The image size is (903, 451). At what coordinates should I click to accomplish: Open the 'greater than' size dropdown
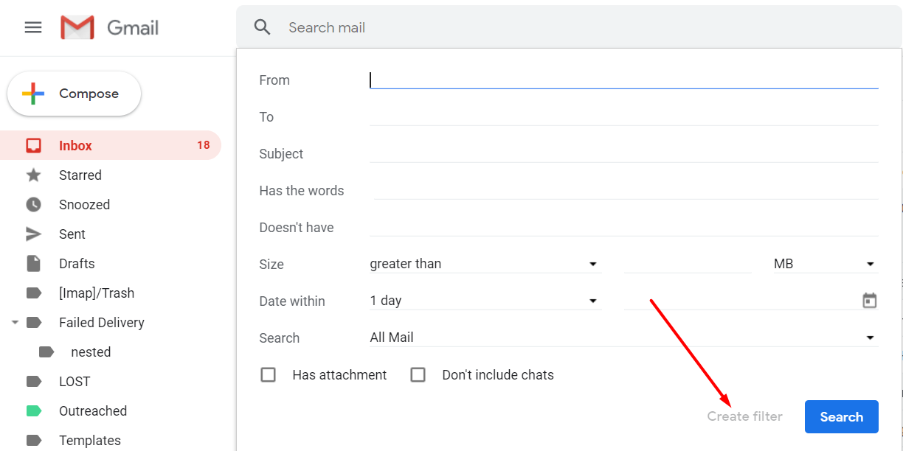484,264
